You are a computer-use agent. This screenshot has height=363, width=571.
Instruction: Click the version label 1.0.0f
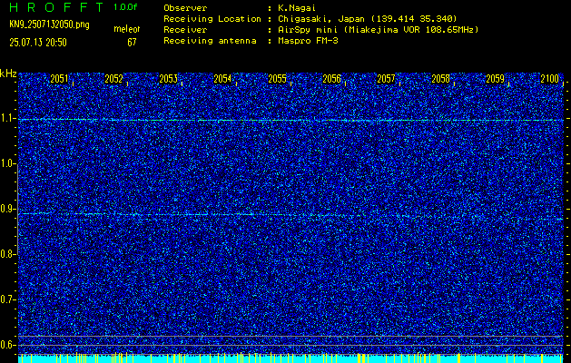[125, 7]
